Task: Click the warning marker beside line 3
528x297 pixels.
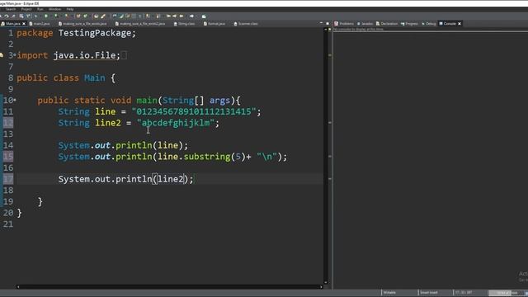Action: pos(2,55)
